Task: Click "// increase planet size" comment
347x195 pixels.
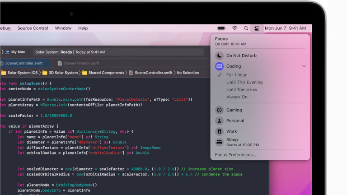Action: tap(207, 169)
